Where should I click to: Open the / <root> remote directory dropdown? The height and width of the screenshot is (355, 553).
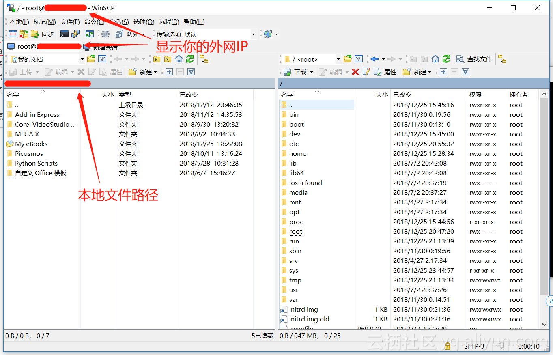pos(338,59)
